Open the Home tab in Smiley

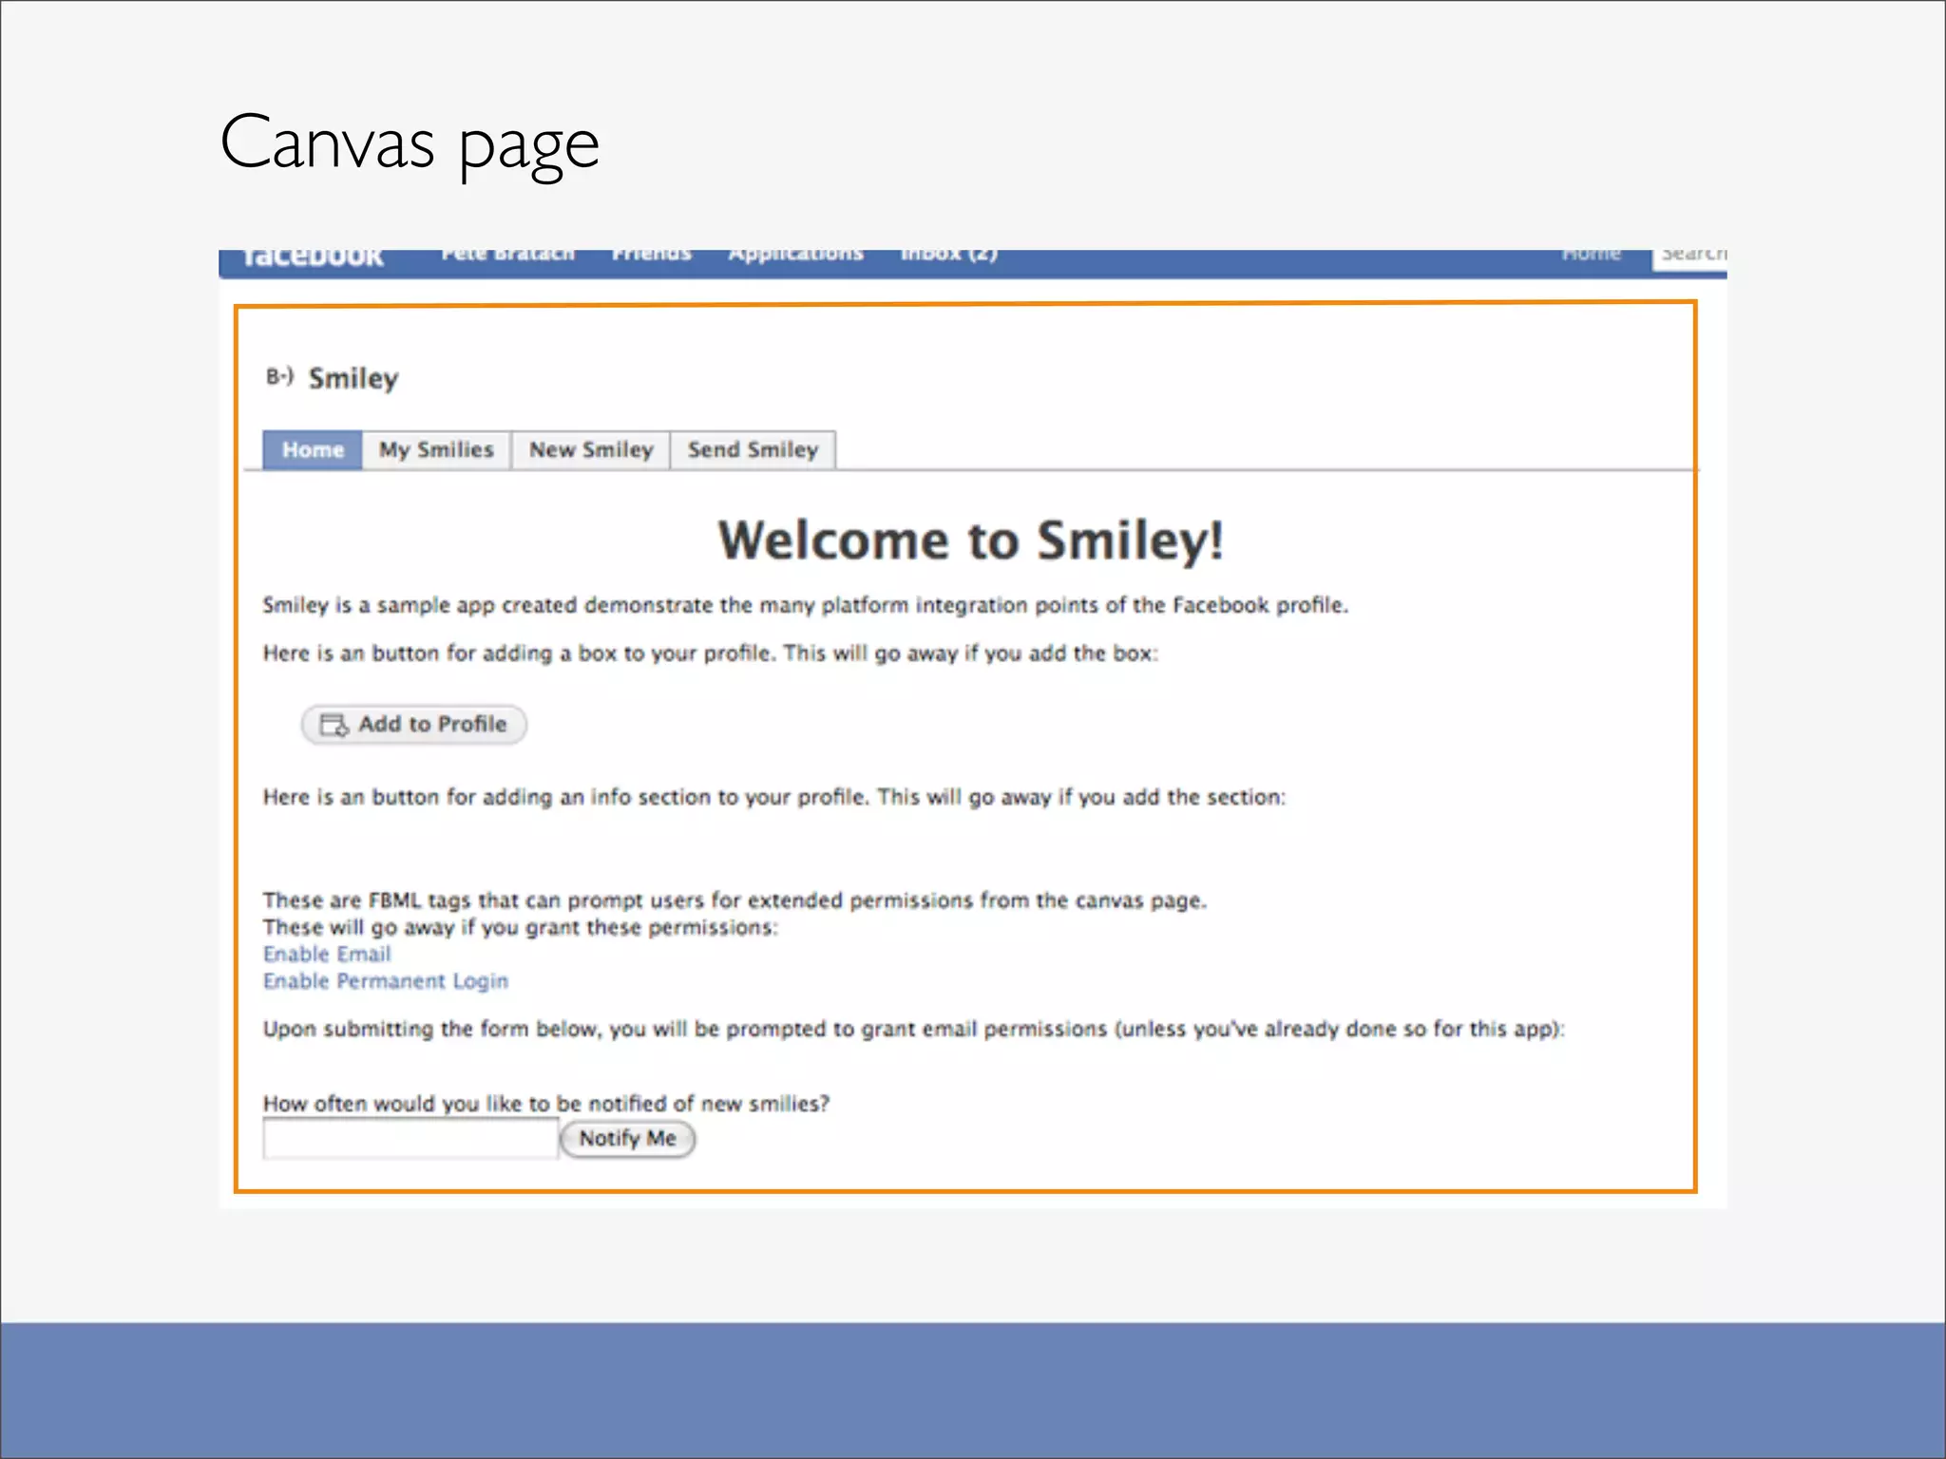point(313,450)
